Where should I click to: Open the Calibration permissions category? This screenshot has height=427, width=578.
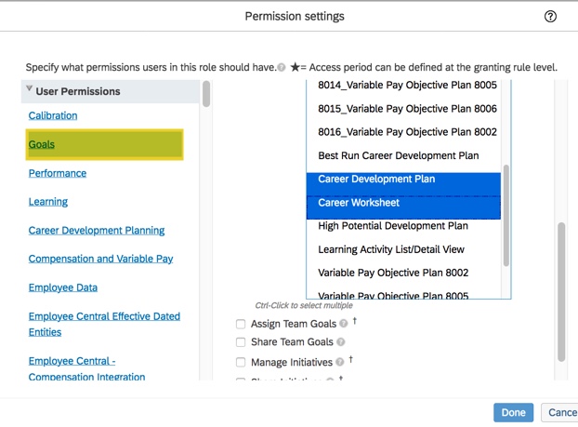pos(53,115)
